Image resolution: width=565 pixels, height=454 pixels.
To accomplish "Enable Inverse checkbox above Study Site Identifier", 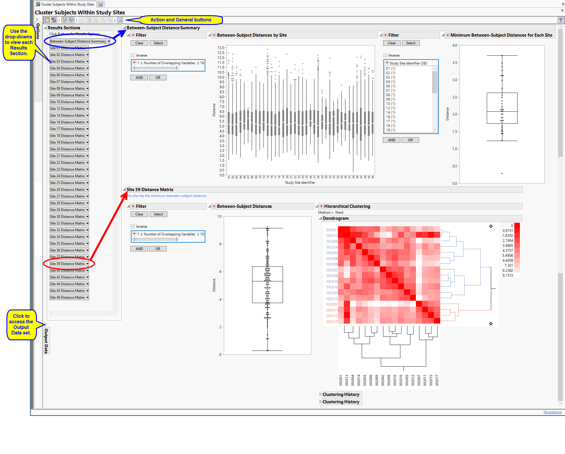I will coord(385,55).
